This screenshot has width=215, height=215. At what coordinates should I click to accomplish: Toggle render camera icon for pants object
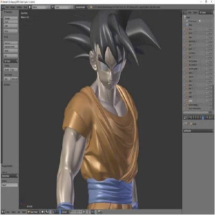(211, 85)
